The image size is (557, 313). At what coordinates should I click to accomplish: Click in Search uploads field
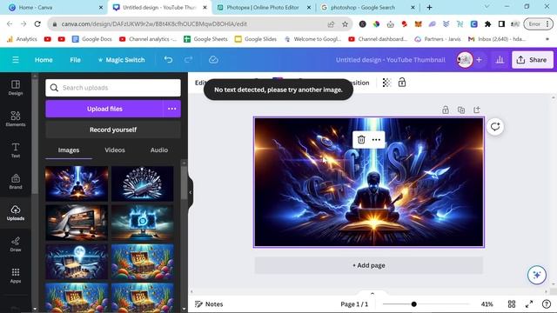[x=113, y=88]
